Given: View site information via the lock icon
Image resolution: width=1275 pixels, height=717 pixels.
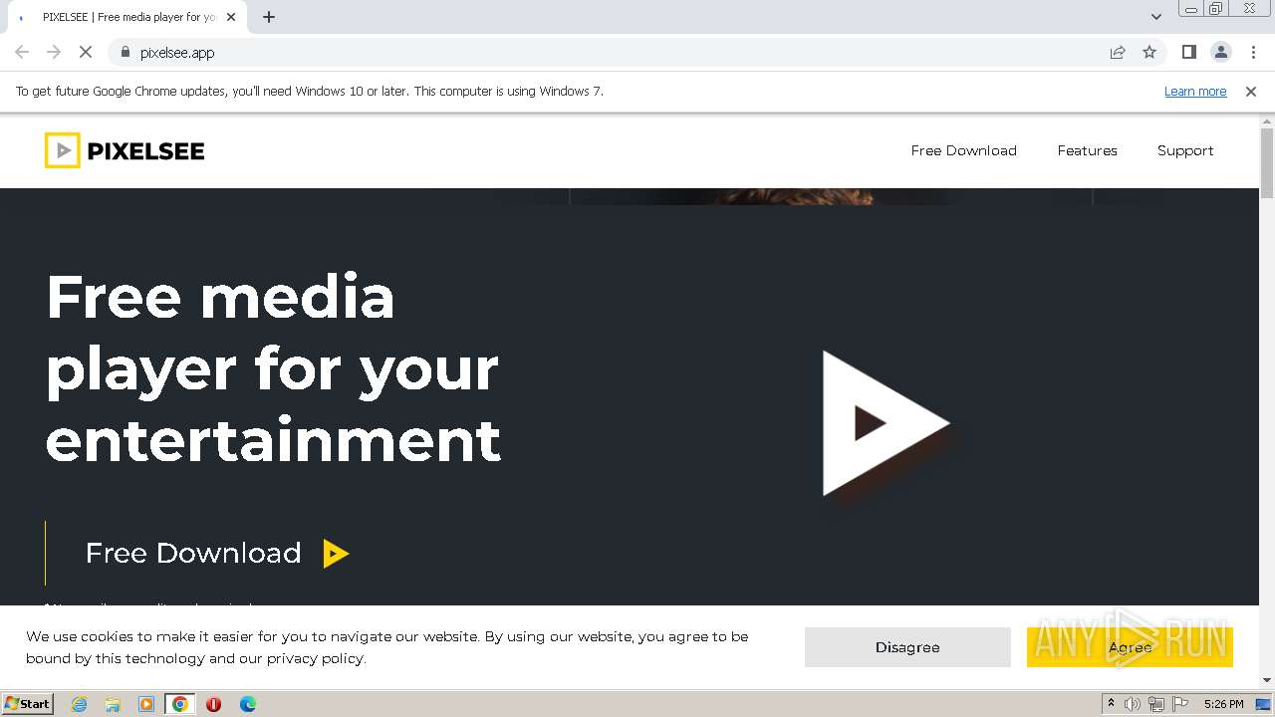Looking at the screenshot, I should [125, 53].
